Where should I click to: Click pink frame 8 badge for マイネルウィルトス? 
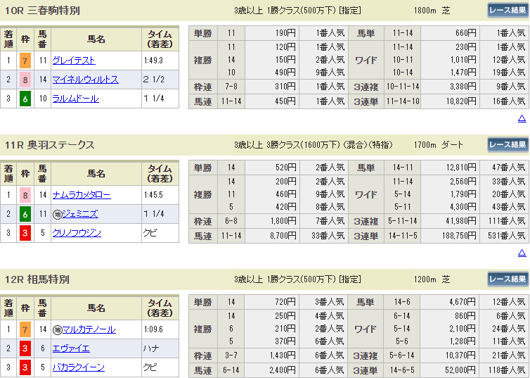(25, 80)
